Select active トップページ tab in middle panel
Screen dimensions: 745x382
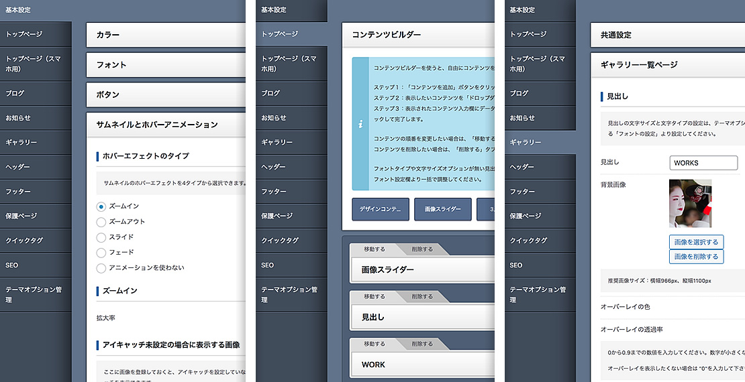(291, 34)
